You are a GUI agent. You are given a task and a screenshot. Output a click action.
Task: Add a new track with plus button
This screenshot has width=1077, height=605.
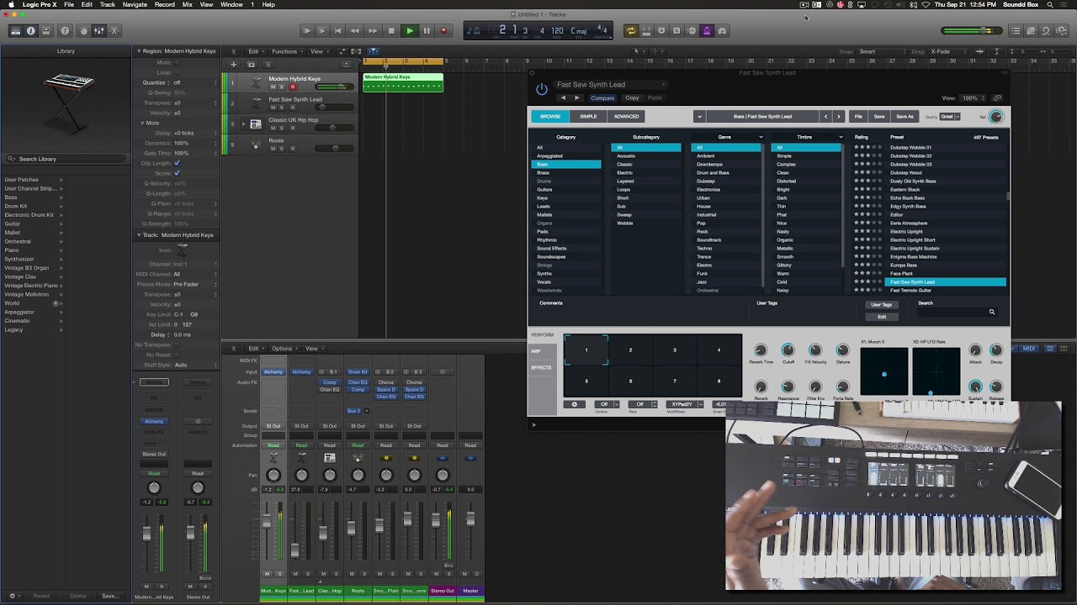point(232,64)
